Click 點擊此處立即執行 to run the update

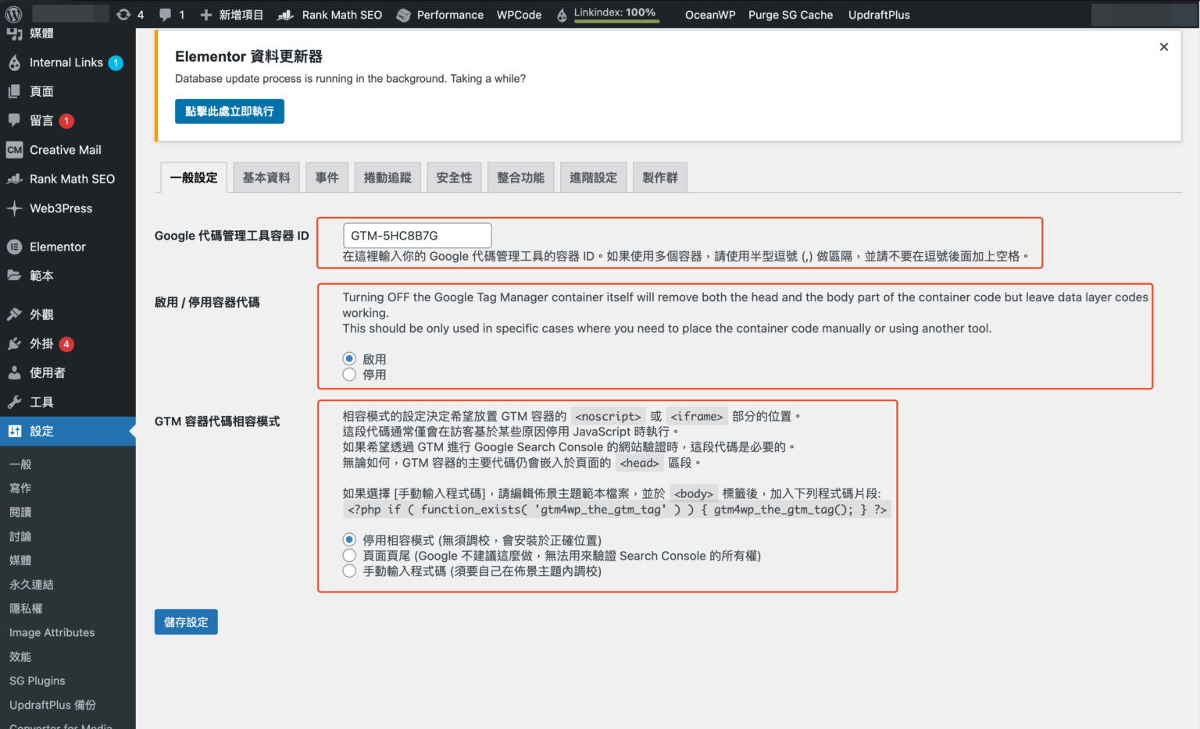[x=229, y=111]
